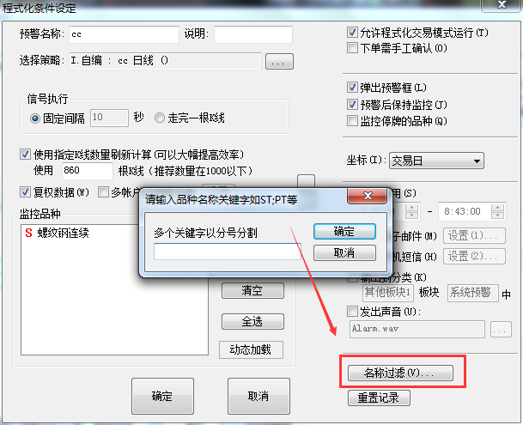523x425 pixels.
Task: Select the 走完一根K线 radio button
Action: point(160,118)
